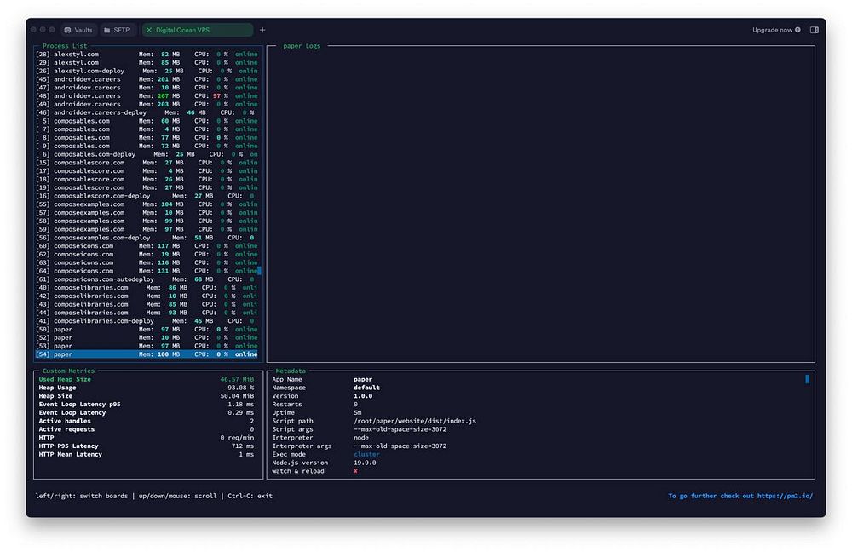Select process [45] androiddev.careers
This screenshot has height=552, width=852.
pos(147,79)
